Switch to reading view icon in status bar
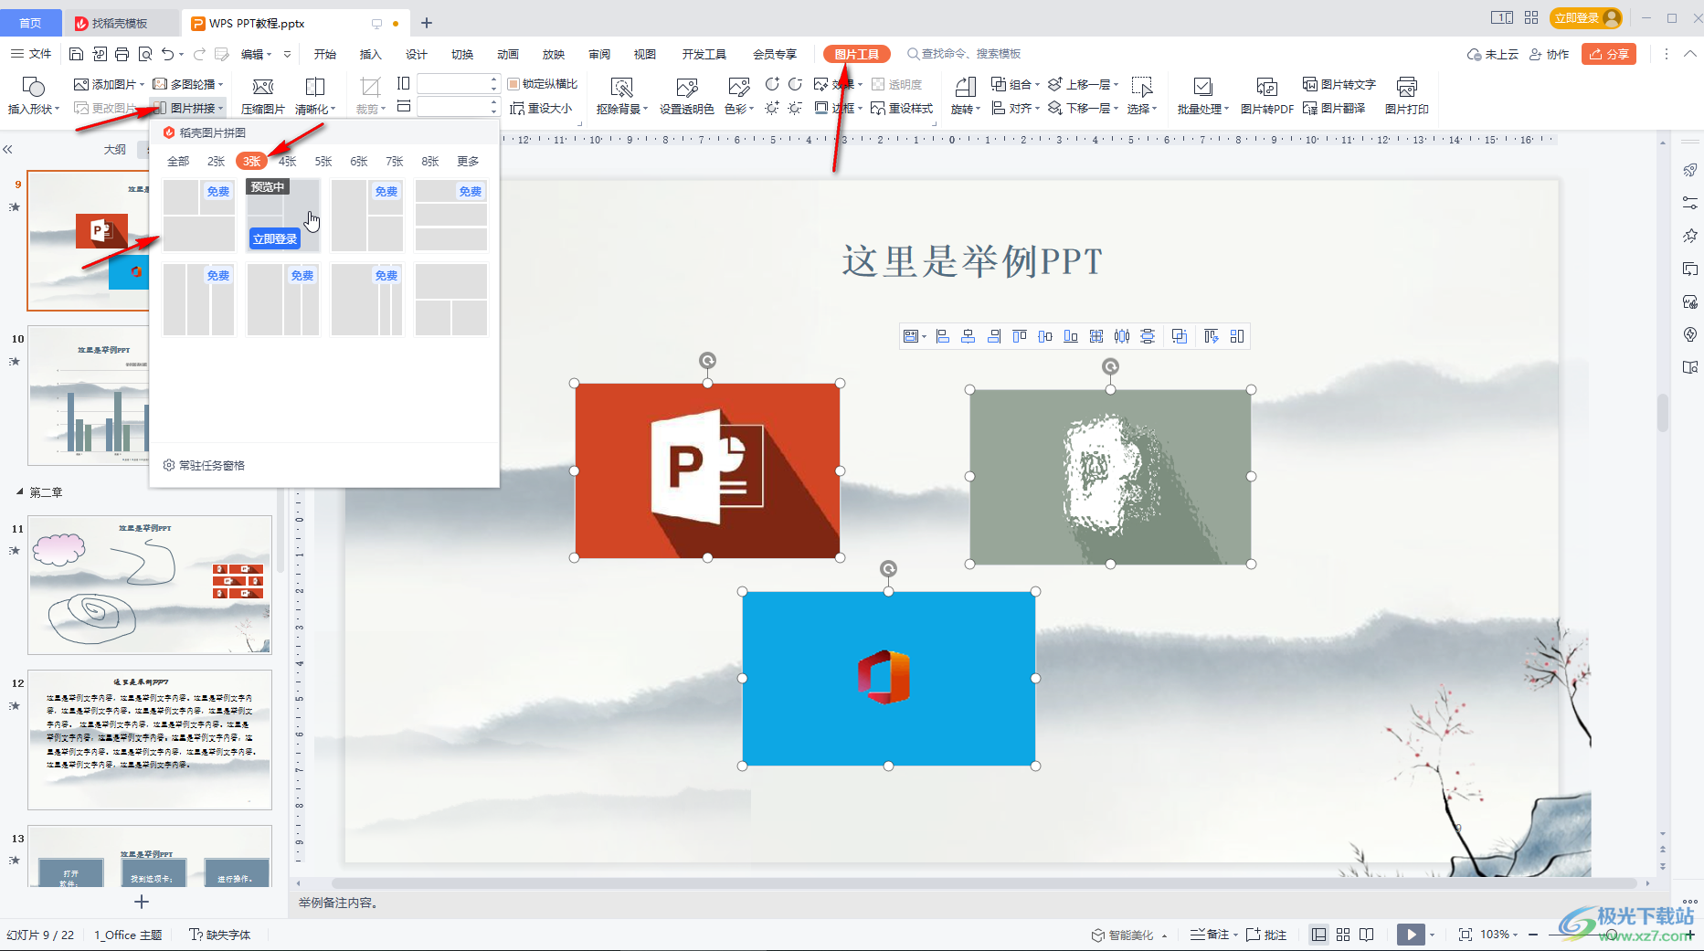Viewport: 1704px width, 951px height. point(1367,935)
